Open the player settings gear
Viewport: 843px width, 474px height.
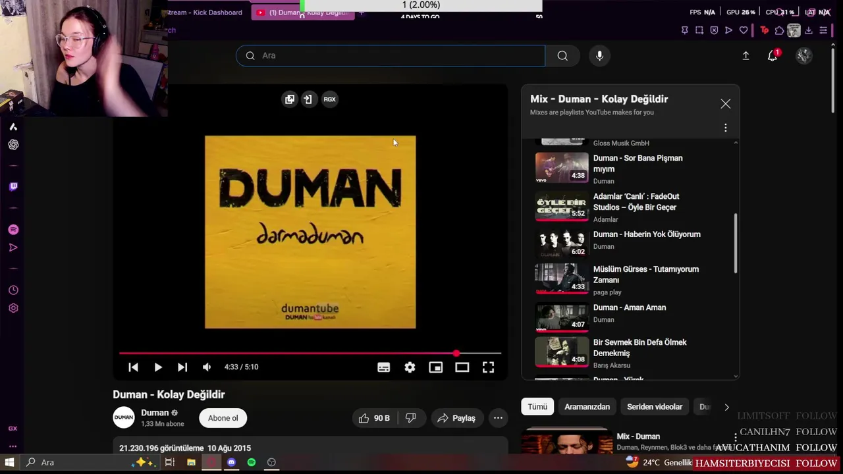pyautogui.click(x=410, y=367)
